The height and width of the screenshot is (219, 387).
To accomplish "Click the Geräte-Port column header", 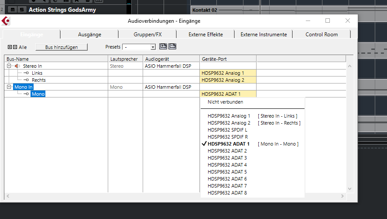I will [x=228, y=59].
